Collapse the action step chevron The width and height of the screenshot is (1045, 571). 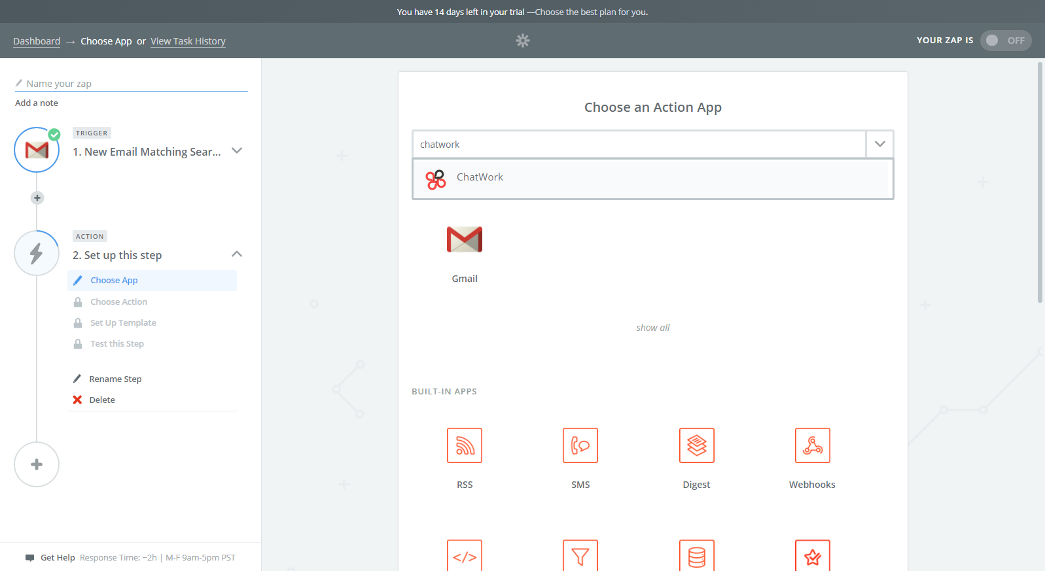[x=237, y=254]
